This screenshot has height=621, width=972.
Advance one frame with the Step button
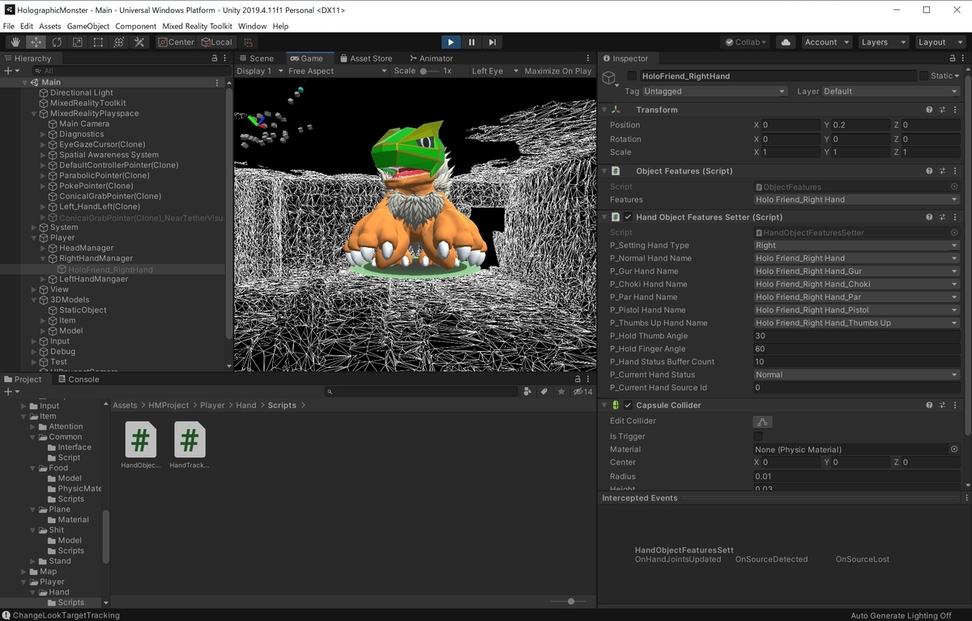[x=492, y=42]
